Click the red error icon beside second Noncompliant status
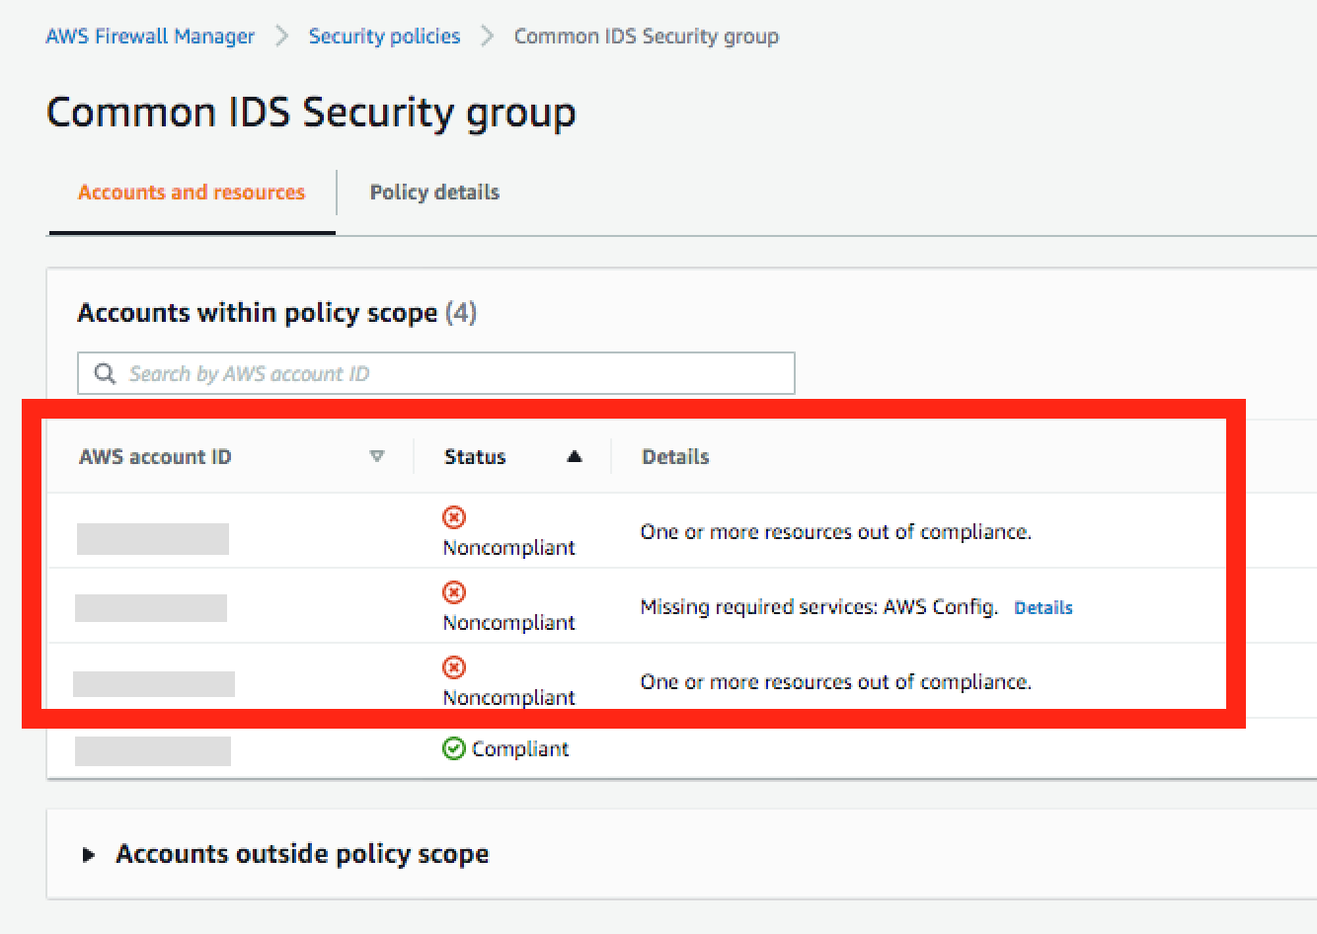This screenshot has width=1317, height=934. pyautogui.click(x=454, y=592)
